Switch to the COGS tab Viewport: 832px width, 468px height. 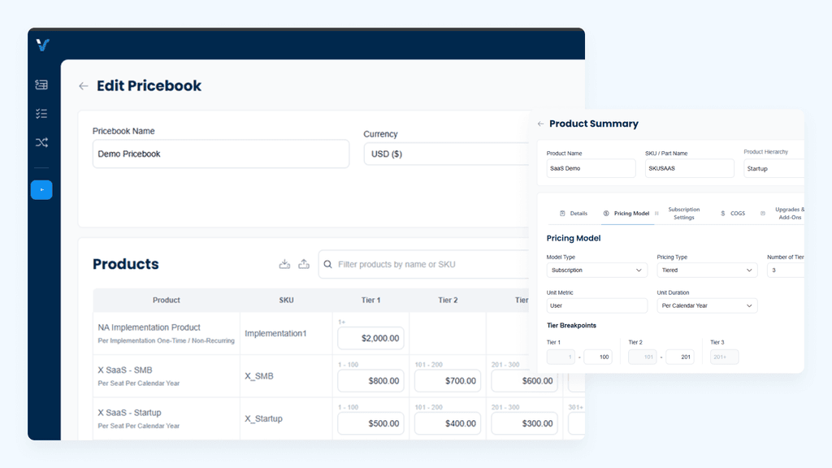tap(733, 214)
